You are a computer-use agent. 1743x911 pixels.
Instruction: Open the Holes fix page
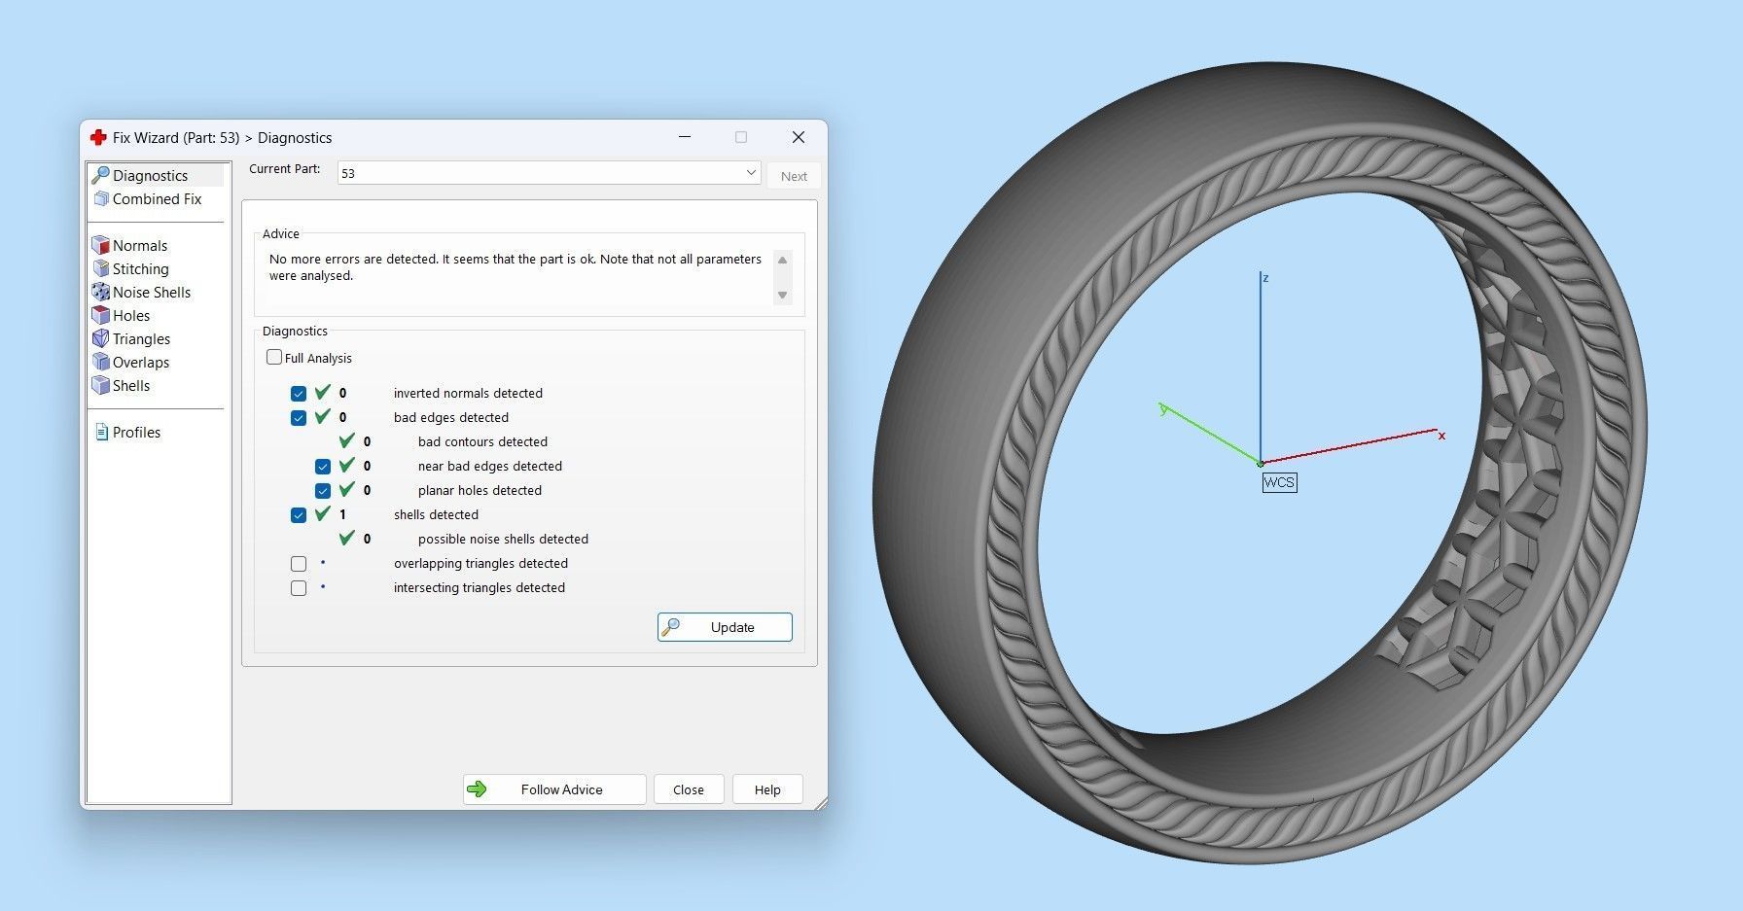131,316
